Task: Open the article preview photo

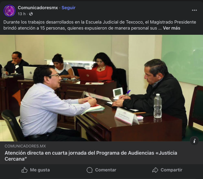Action: point(101,88)
